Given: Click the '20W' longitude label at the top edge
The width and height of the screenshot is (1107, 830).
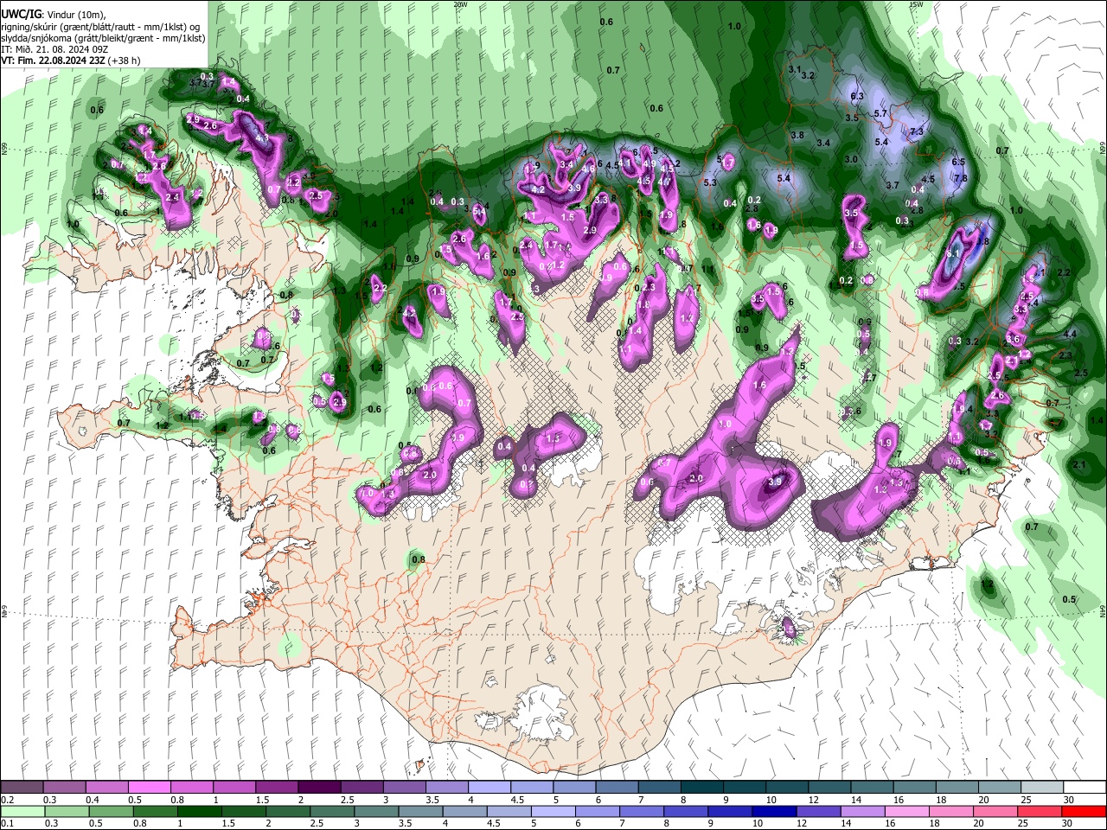Looking at the screenshot, I should tap(460, 3).
